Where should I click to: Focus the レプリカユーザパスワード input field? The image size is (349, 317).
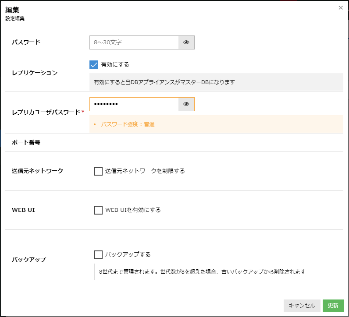134,104
